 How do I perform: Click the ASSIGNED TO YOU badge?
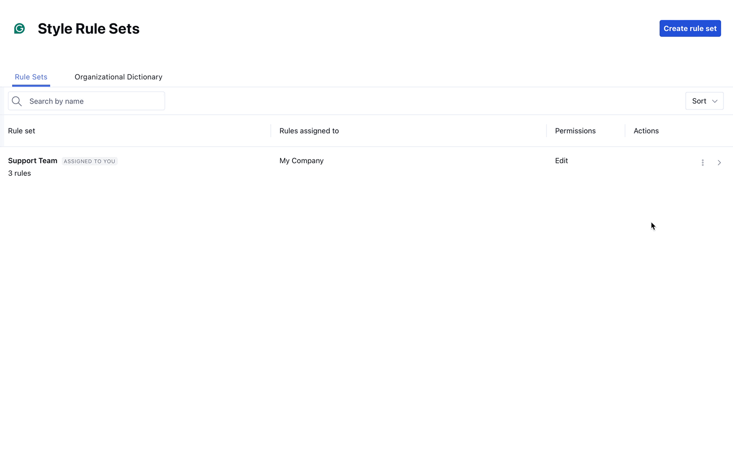click(89, 161)
